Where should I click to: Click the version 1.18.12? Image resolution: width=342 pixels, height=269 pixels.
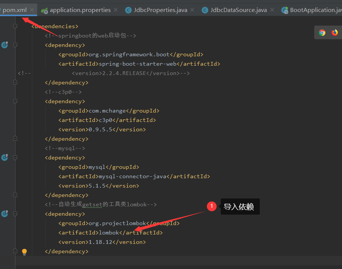click(x=100, y=242)
